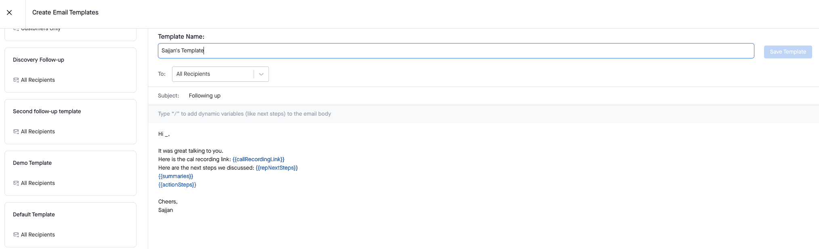Screen dimensions: 819x249
Task: Select the {{summaries}} dynamic variable
Action: coord(176,176)
